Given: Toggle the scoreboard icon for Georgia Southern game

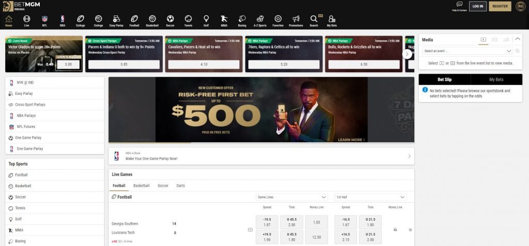Looking at the screenshot, I should (251, 229).
